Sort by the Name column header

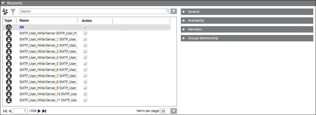pyautogui.click(x=24, y=21)
